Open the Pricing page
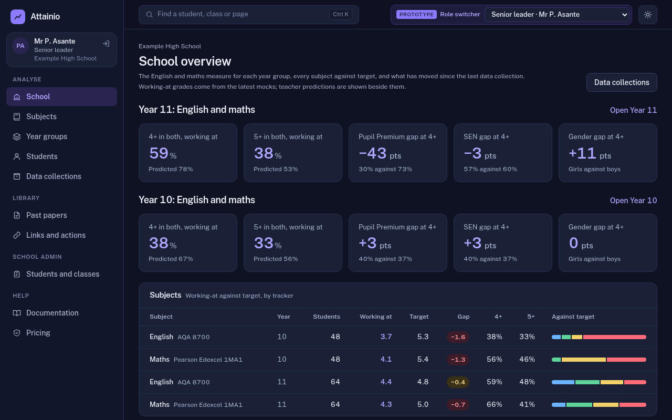This screenshot has height=420, width=672. [x=61, y=333]
